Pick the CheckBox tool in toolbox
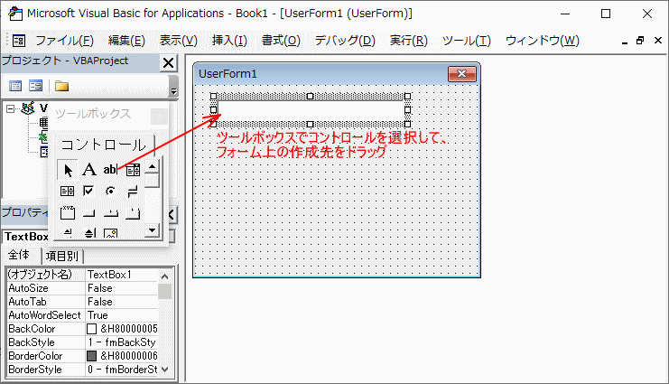The height and width of the screenshot is (384, 669). click(88, 191)
